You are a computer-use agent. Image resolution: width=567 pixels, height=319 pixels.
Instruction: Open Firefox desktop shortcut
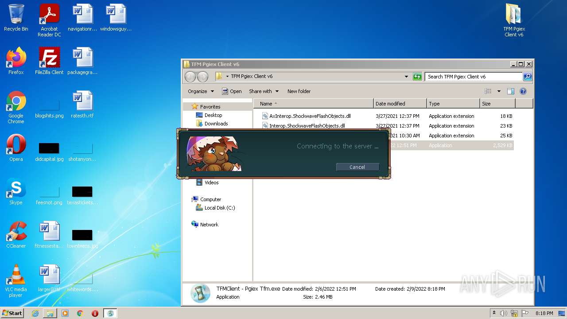[x=16, y=61]
